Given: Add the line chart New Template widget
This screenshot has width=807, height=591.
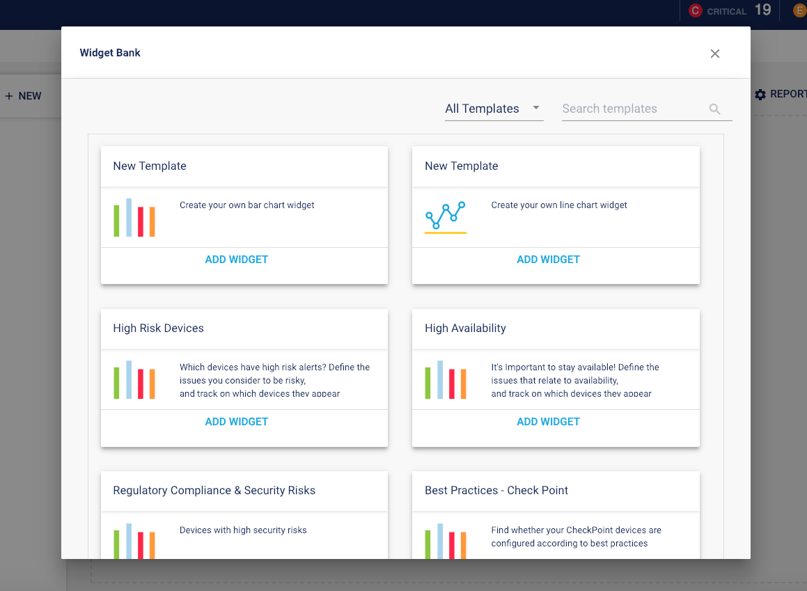Looking at the screenshot, I should click(x=548, y=260).
